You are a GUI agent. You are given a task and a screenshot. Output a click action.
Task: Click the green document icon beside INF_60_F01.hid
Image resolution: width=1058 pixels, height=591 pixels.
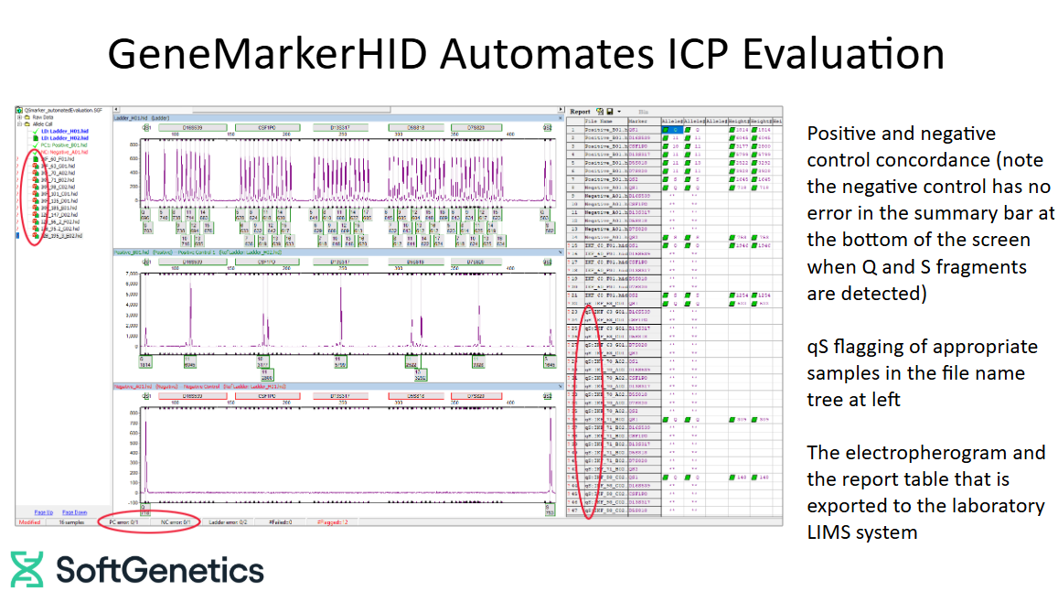point(36,159)
